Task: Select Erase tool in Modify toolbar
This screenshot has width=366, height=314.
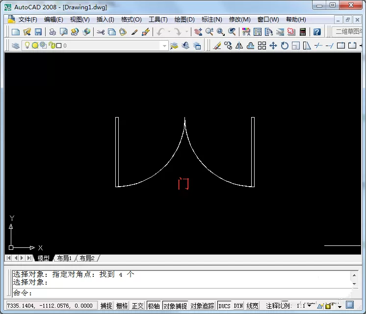Action: pos(217,46)
